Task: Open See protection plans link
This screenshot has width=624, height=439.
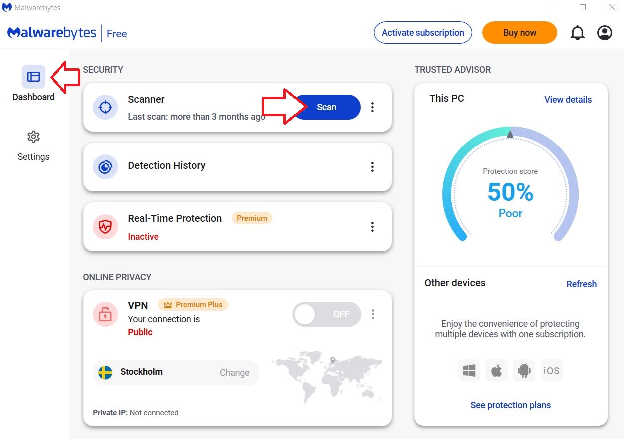Action: (511, 405)
